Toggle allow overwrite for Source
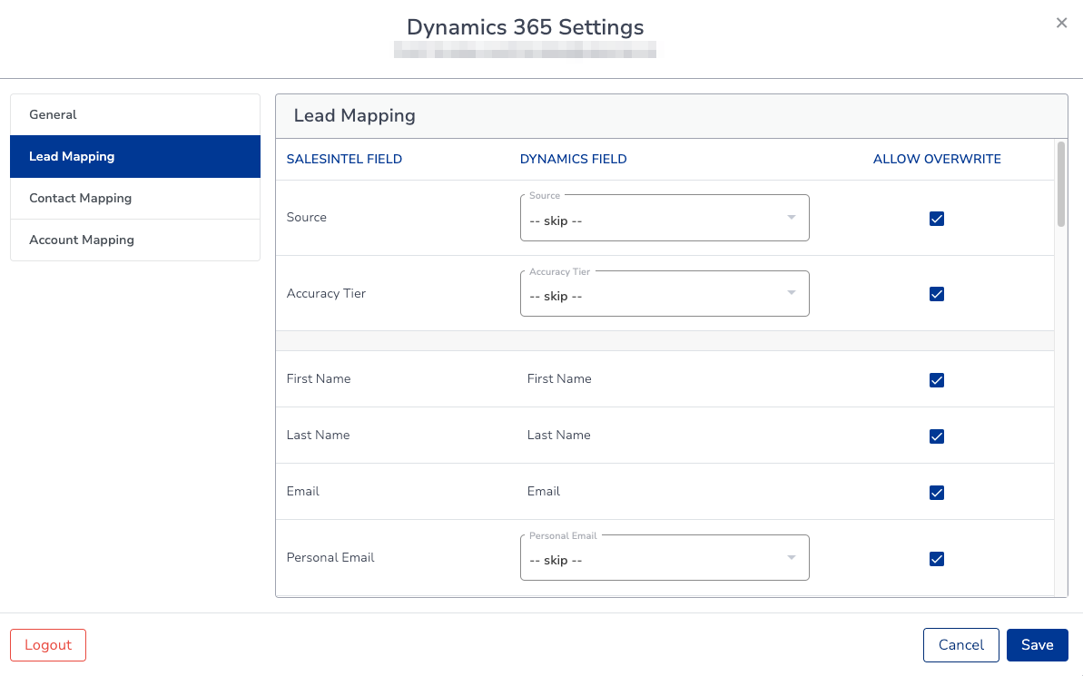Image resolution: width=1083 pixels, height=676 pixels. point(937,219)
